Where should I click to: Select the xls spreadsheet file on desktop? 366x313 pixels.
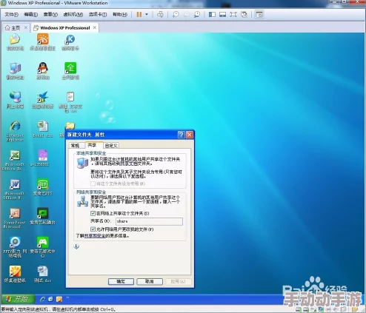[x=43, y=129]
